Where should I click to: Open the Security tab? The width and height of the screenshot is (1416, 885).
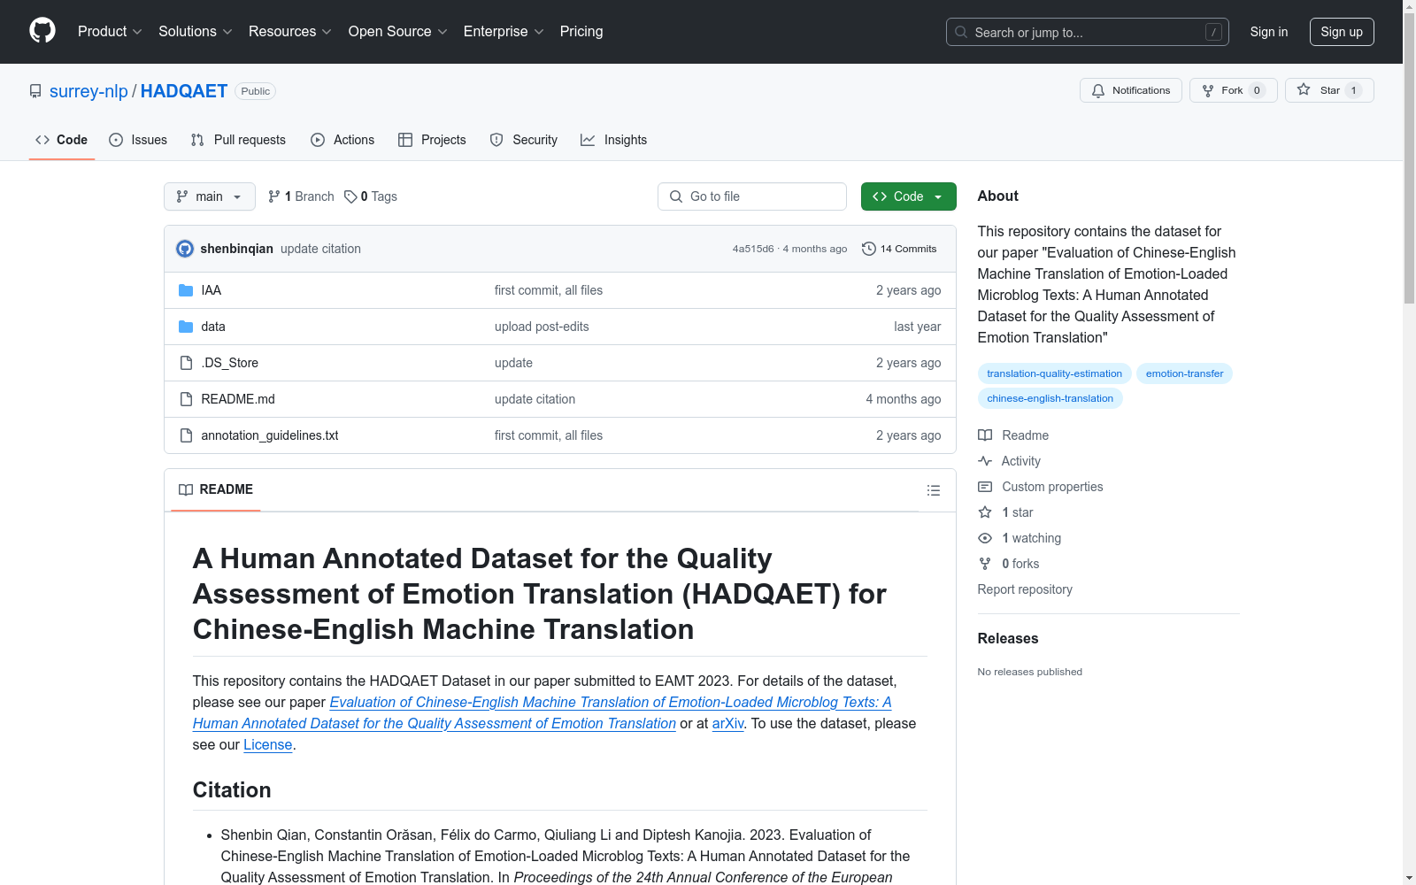524,140
